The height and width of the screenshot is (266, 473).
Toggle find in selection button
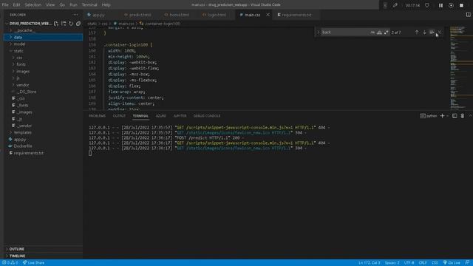(432, 33)
